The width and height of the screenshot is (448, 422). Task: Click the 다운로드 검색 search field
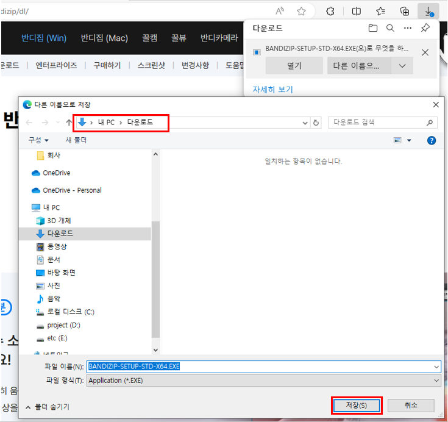pos(383,123)
